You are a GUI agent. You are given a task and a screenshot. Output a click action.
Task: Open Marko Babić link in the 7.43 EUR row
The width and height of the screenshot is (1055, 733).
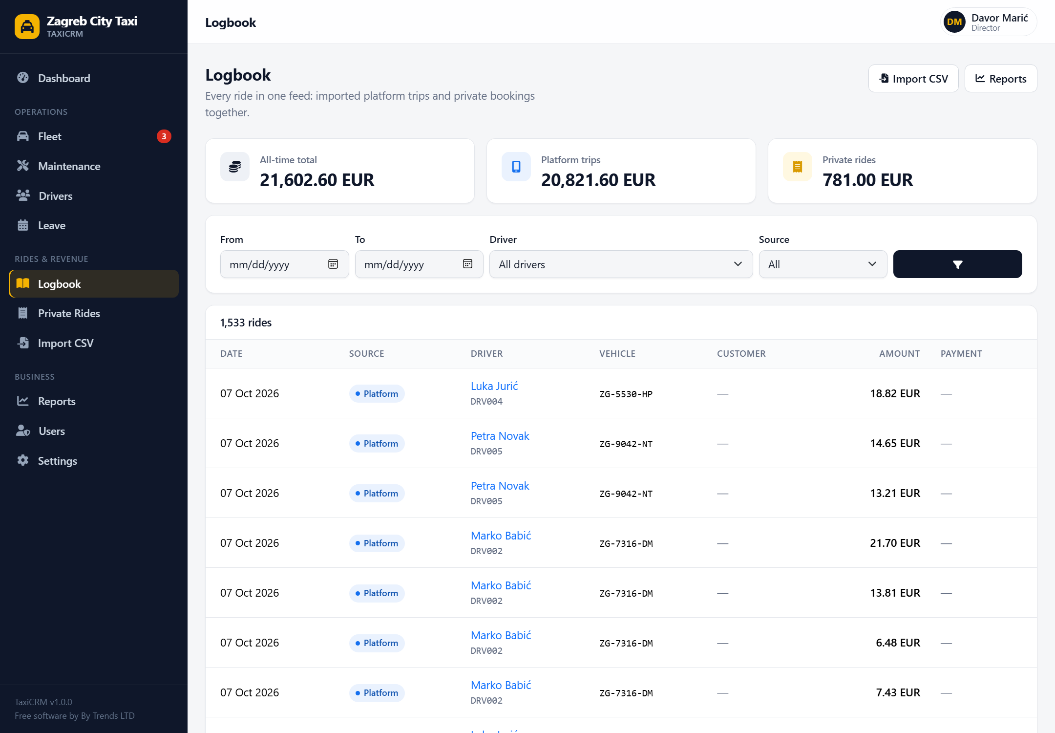[x=501, y=685]
